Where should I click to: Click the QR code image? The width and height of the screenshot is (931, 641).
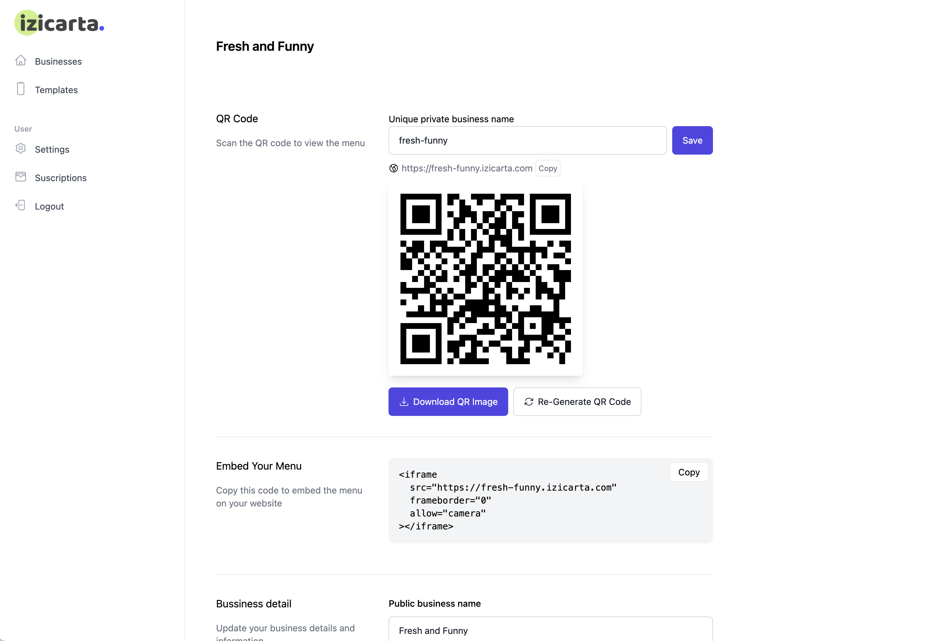point(486,279)
